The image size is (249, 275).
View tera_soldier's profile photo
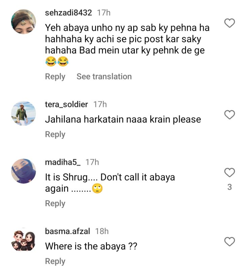point(24,113)
